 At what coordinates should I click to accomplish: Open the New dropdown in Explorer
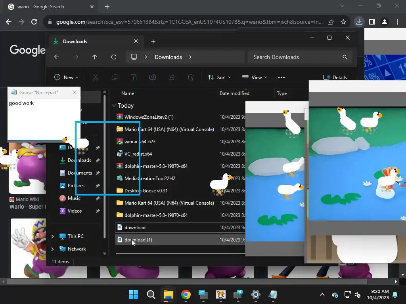[x=66, y=77]
